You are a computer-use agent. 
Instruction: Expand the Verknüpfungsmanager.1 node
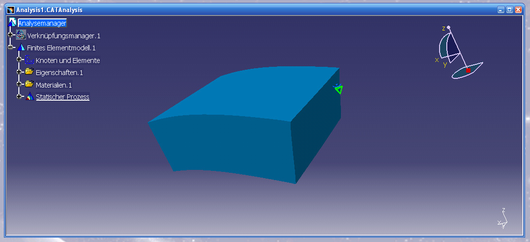[x=11, y=35]
